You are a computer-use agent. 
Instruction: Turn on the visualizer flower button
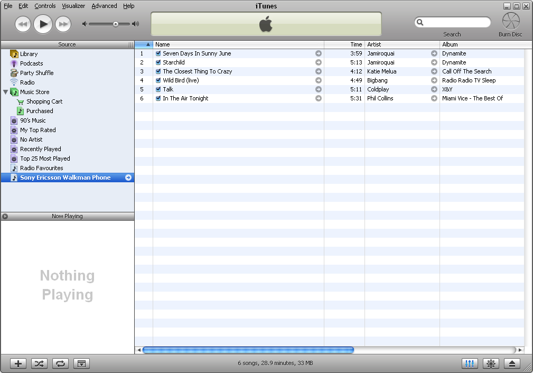pyautogui.click(x=491, y=363)
